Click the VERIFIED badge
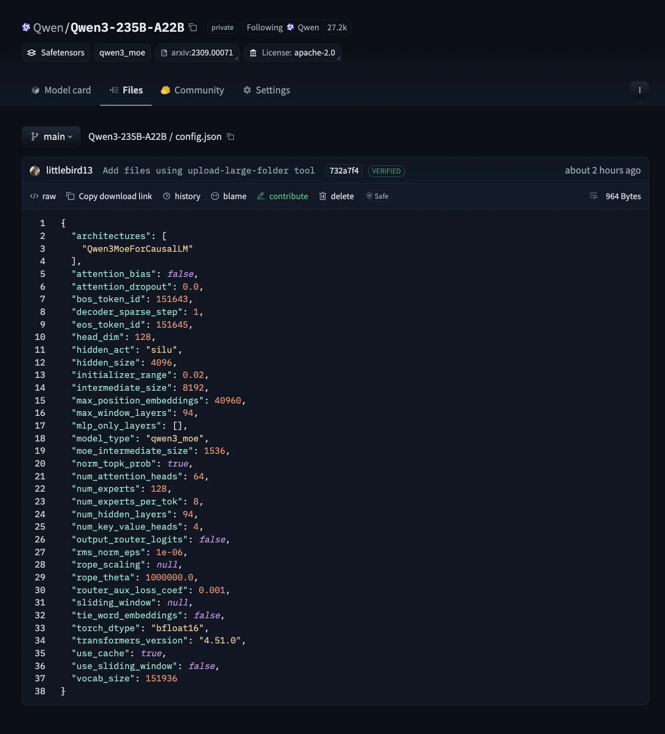The image size is (665, 734). tap(386, 171)
